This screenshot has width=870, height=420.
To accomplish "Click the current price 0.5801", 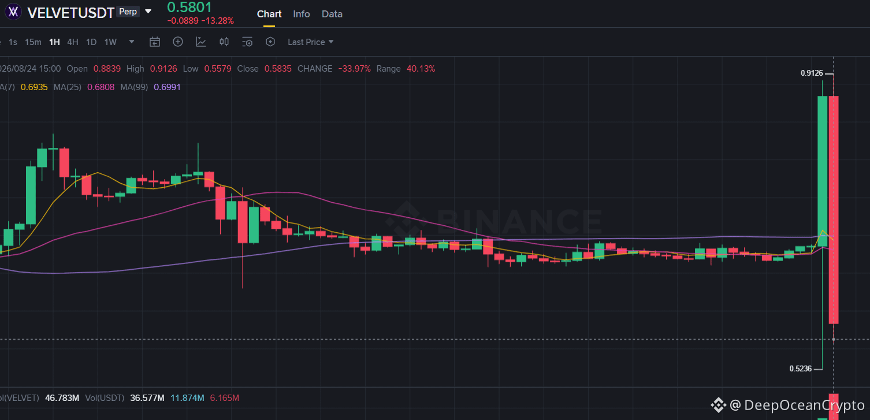I will point(189,8).
